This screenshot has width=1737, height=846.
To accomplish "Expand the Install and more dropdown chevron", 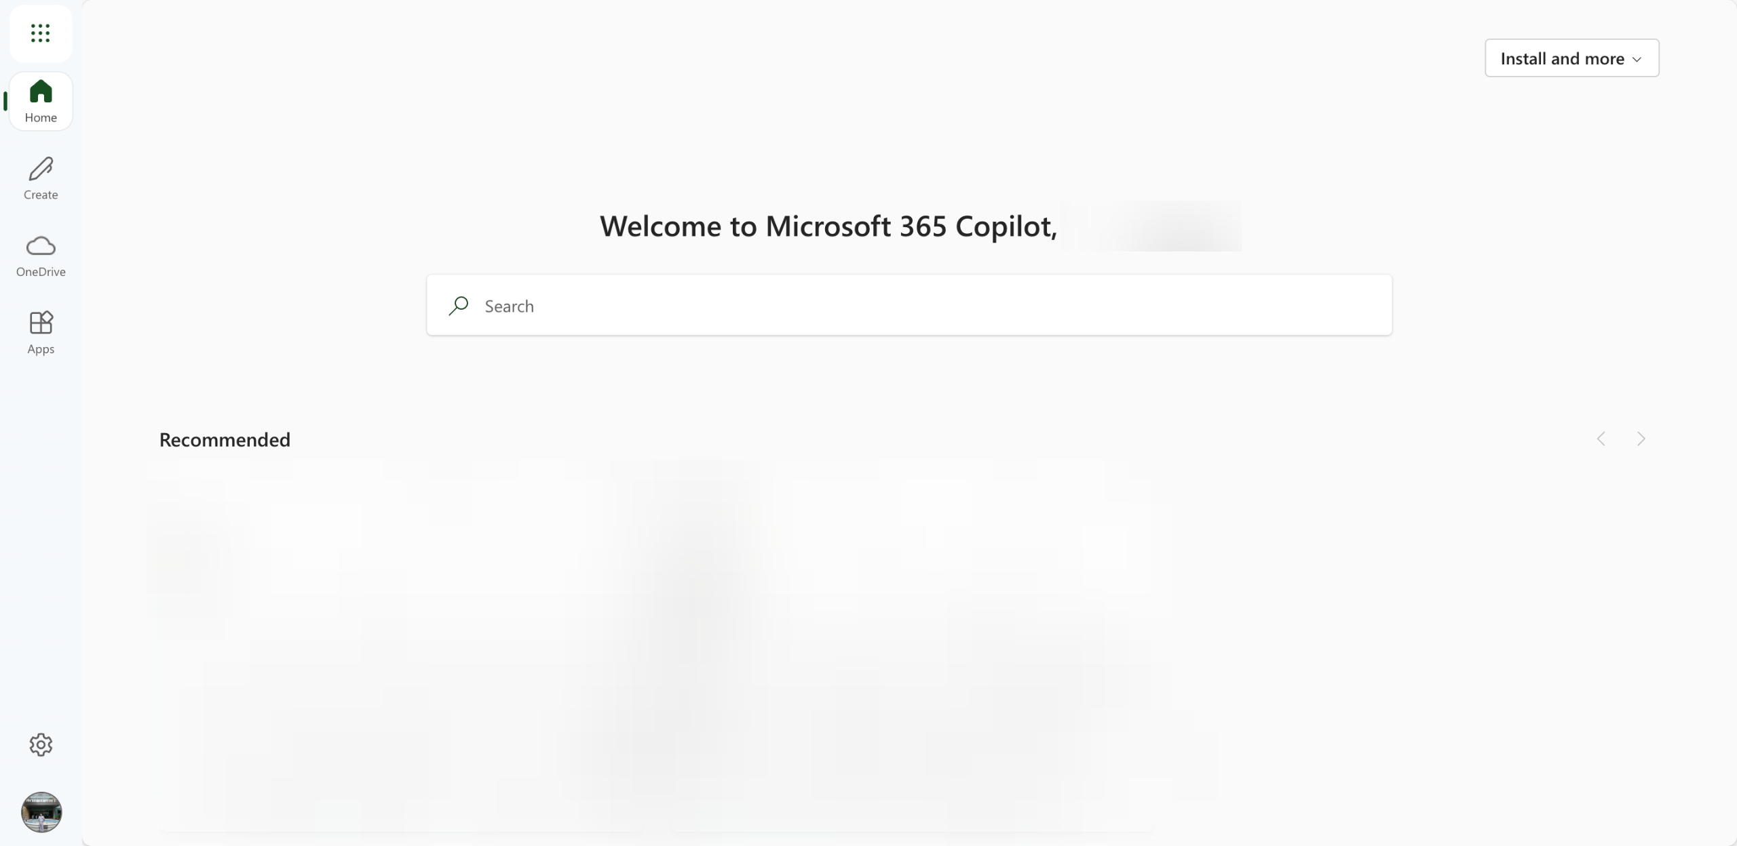I will [1637, 58].
